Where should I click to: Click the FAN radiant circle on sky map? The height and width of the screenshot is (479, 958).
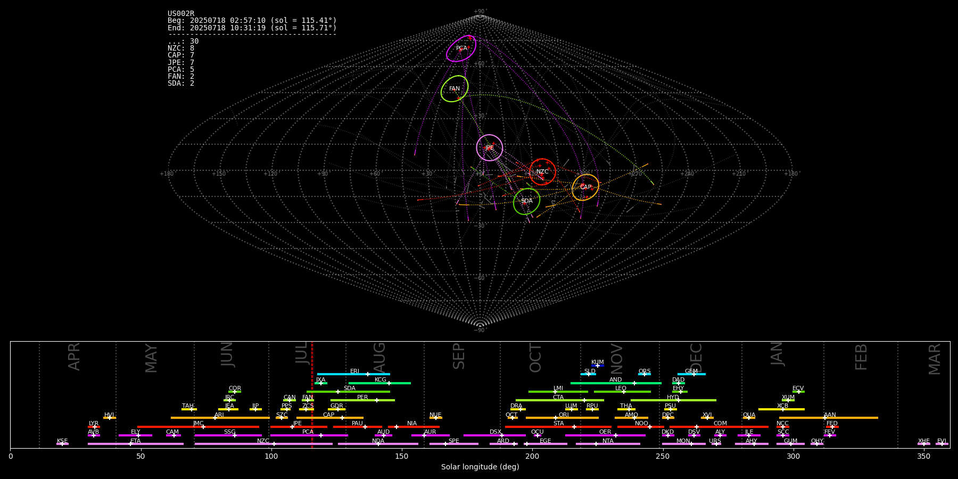[455, 89]
